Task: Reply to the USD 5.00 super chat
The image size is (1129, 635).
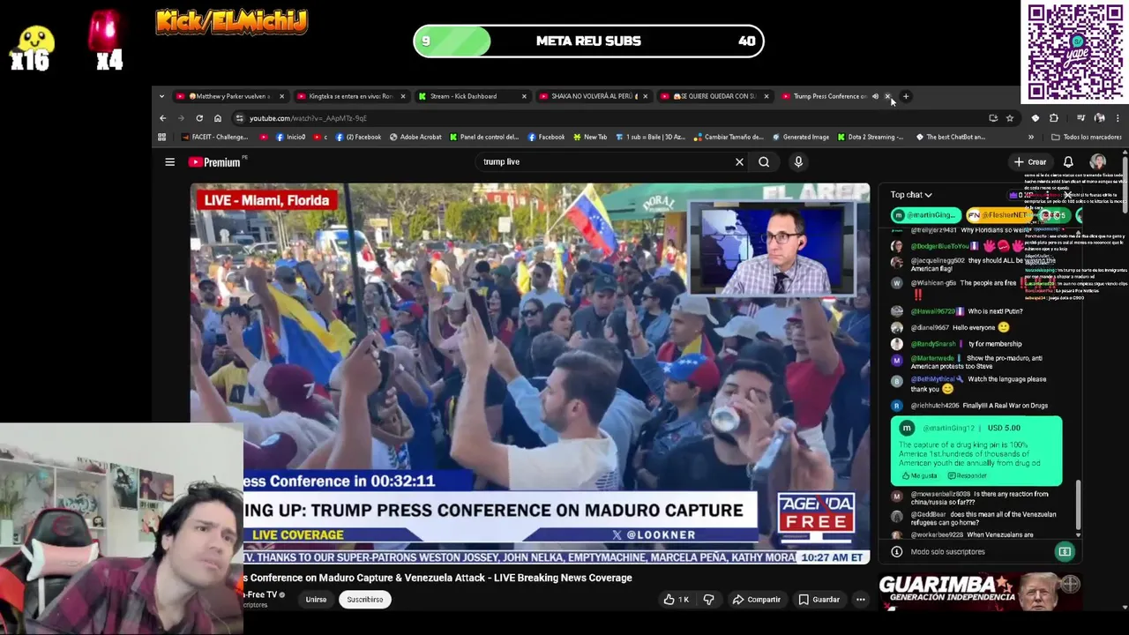Action: coord(967,476)
